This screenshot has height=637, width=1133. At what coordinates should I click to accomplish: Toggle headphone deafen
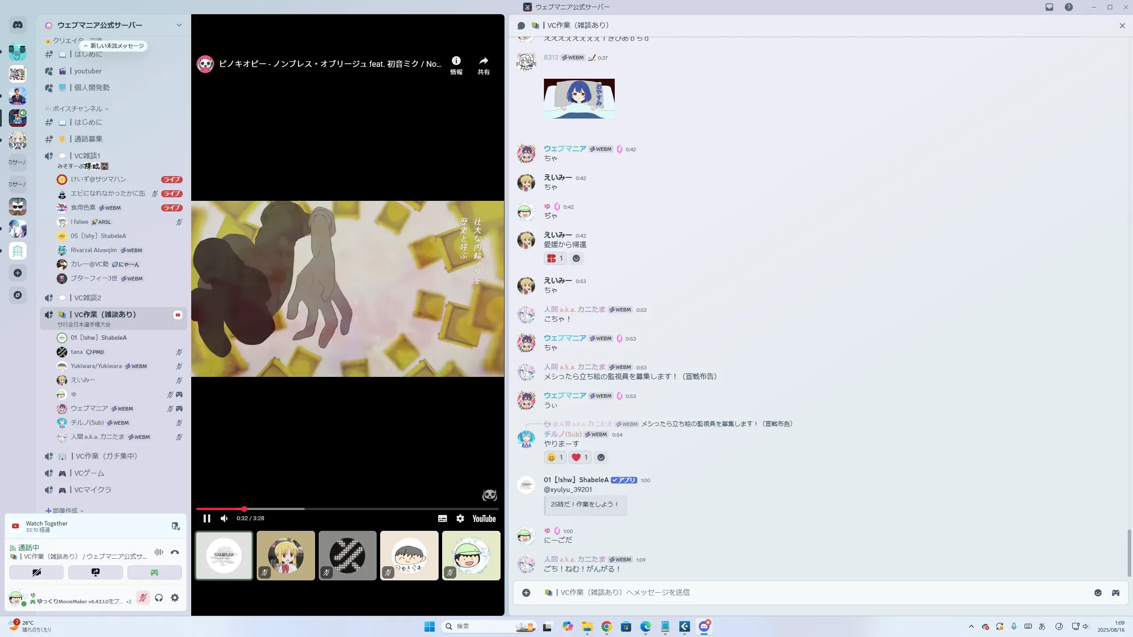click(x=159, y=598)
